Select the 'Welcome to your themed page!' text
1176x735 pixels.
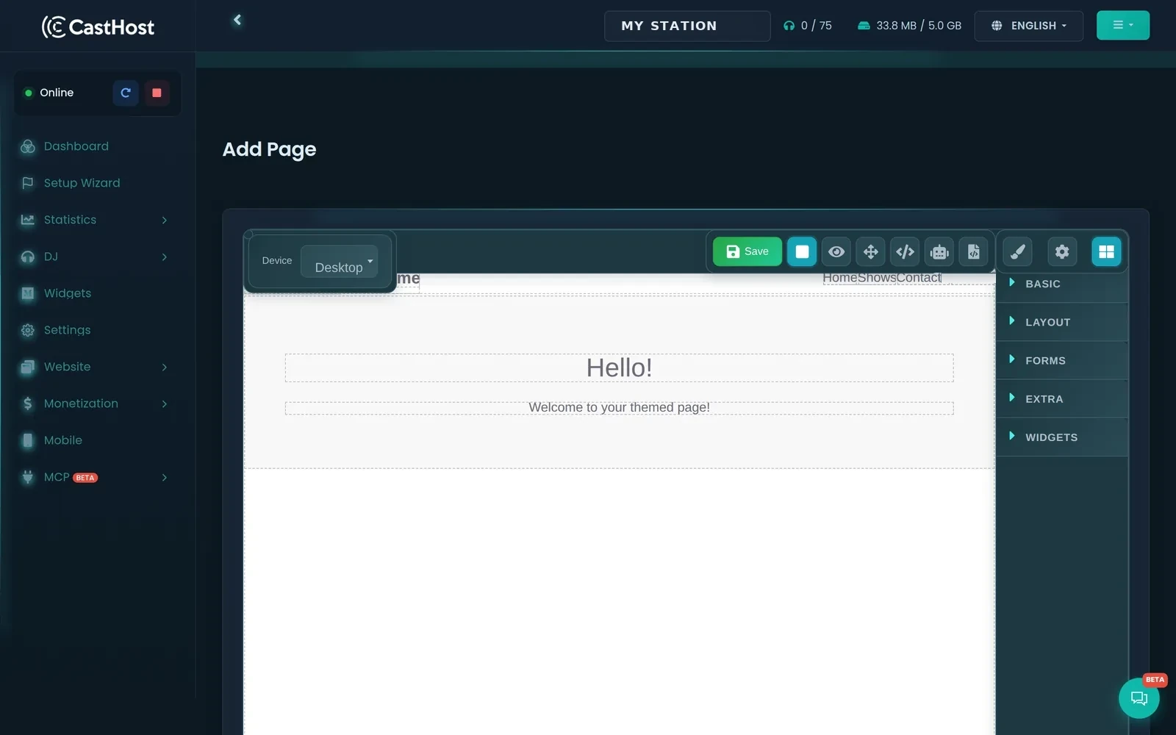619,408
